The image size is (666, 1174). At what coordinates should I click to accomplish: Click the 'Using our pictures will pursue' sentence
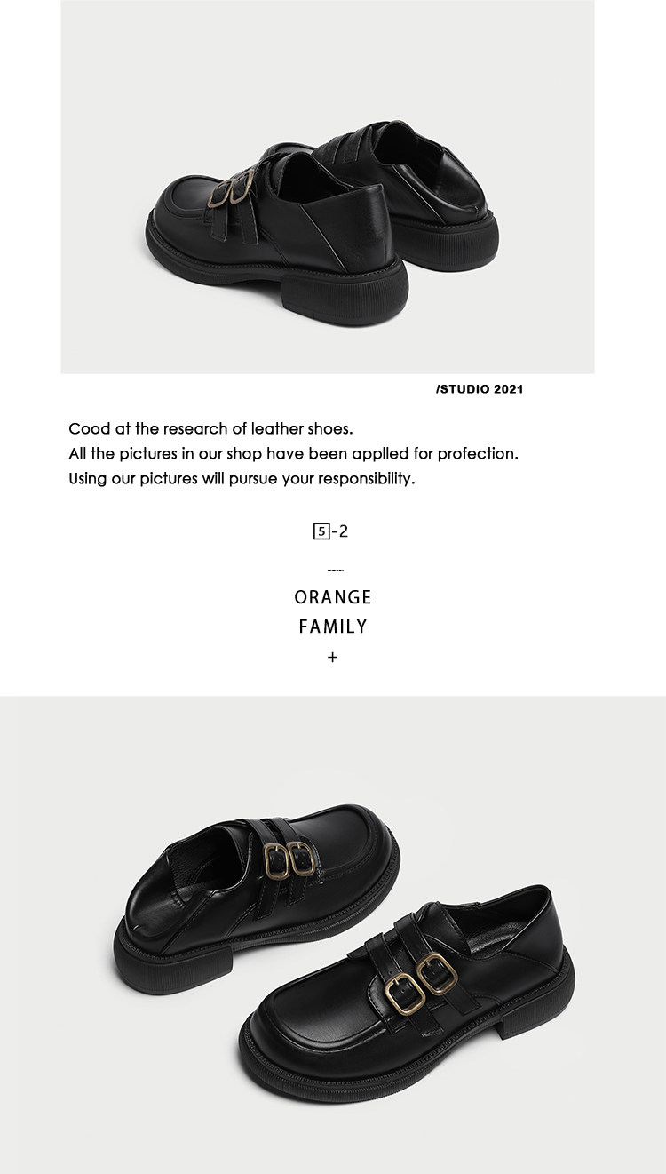tap(242, 479)
